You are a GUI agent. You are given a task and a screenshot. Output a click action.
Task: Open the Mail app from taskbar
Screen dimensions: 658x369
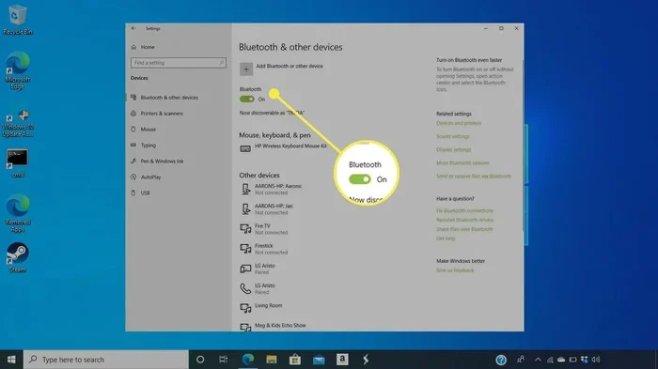click(x=319, y=360)
